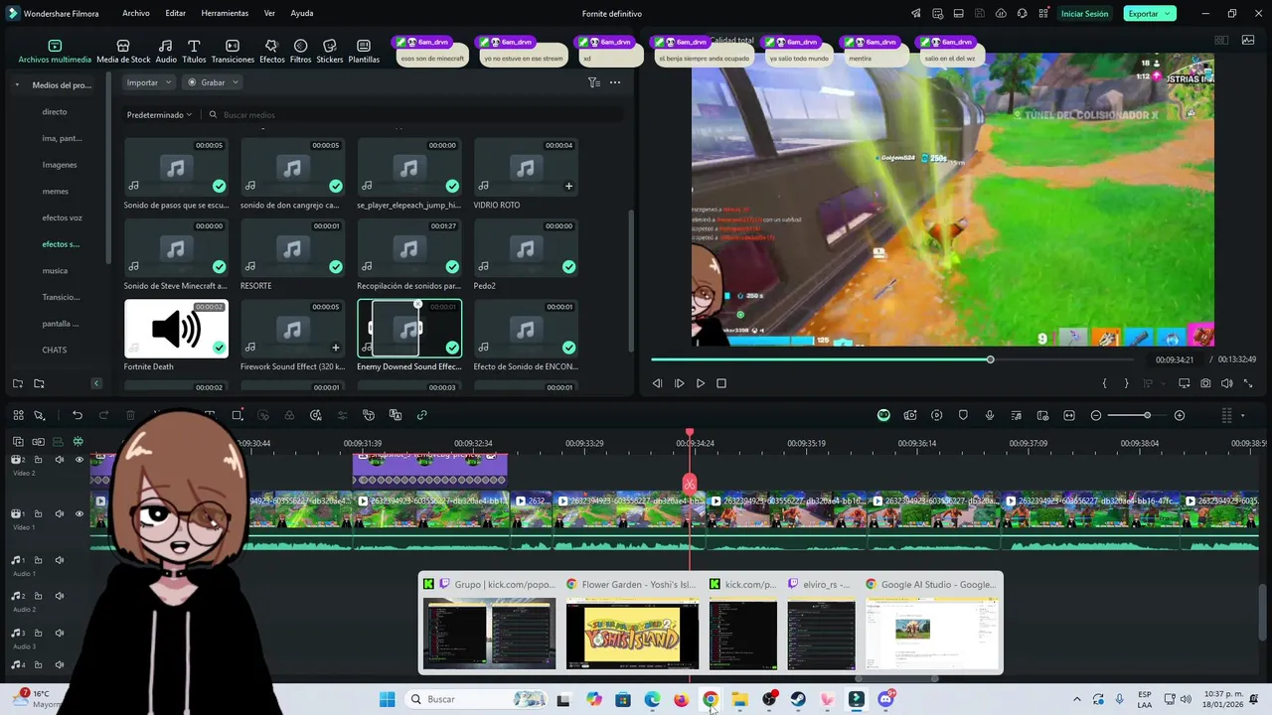The width and height of the screenshot is (1272, 715).
Task: Undo the last timeline action
Action: (78, 415)
